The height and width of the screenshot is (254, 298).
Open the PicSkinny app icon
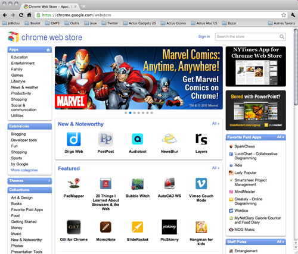(x=169, y=227)
